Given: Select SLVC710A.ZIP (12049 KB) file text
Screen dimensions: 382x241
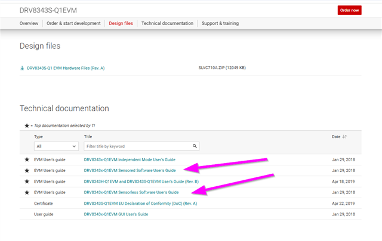Looking at the screenshot, I should 222,68.
